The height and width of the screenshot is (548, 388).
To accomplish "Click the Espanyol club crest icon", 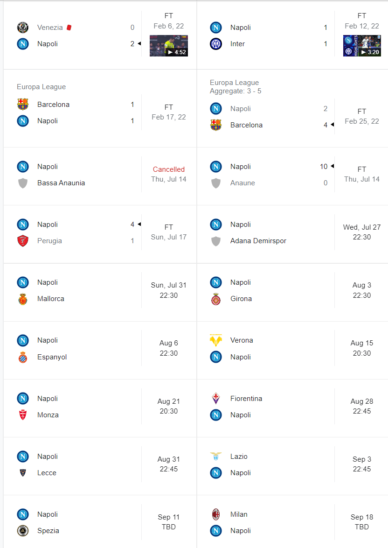I will (23, 357).
